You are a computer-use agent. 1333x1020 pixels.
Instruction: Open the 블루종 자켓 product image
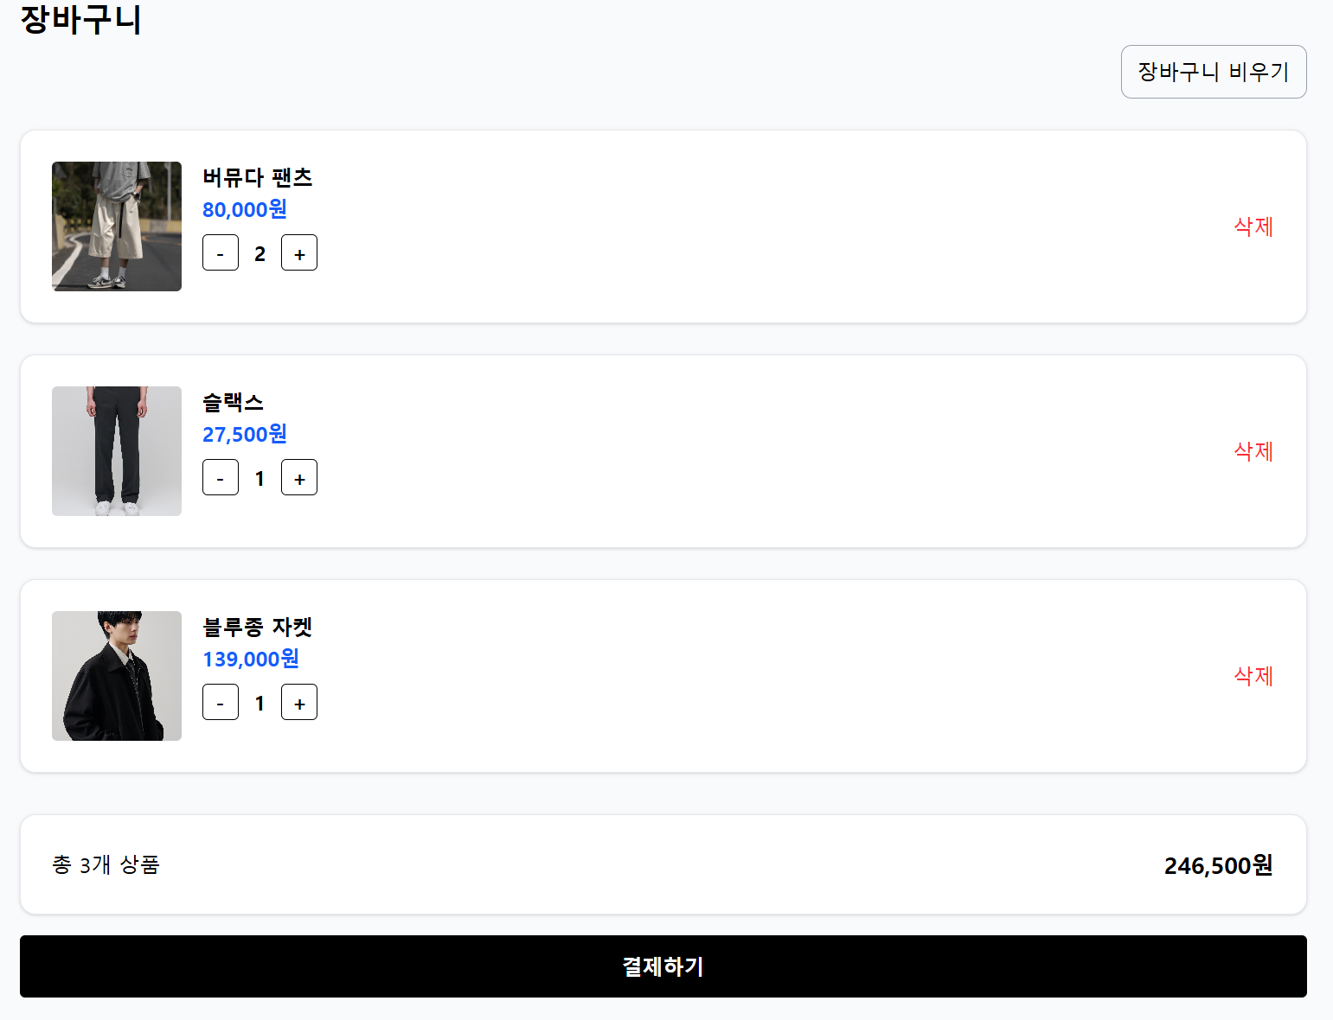(x=117, y=676)
